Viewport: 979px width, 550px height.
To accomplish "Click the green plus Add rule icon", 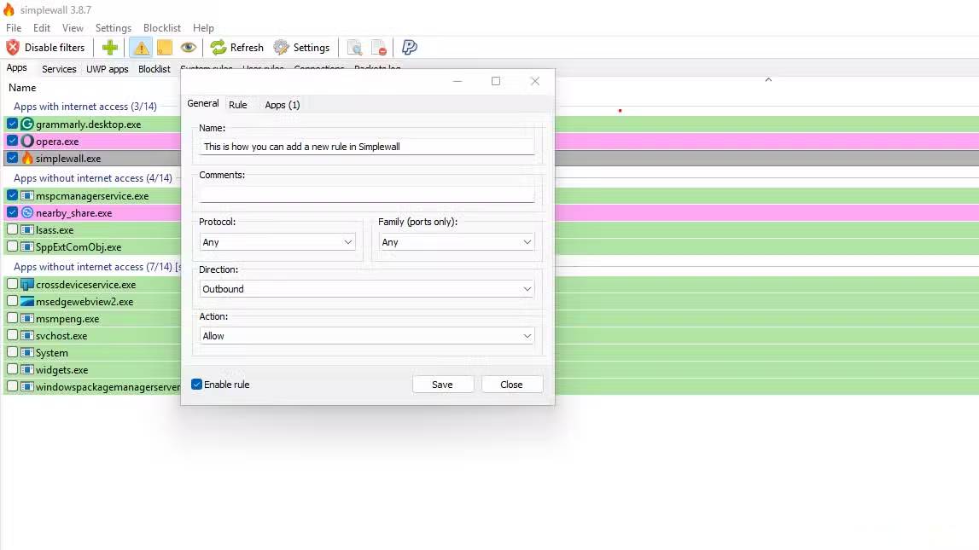I will click(110, 48).
